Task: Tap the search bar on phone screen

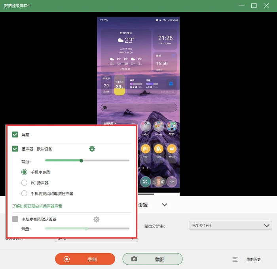Action: tap(139, 107)
